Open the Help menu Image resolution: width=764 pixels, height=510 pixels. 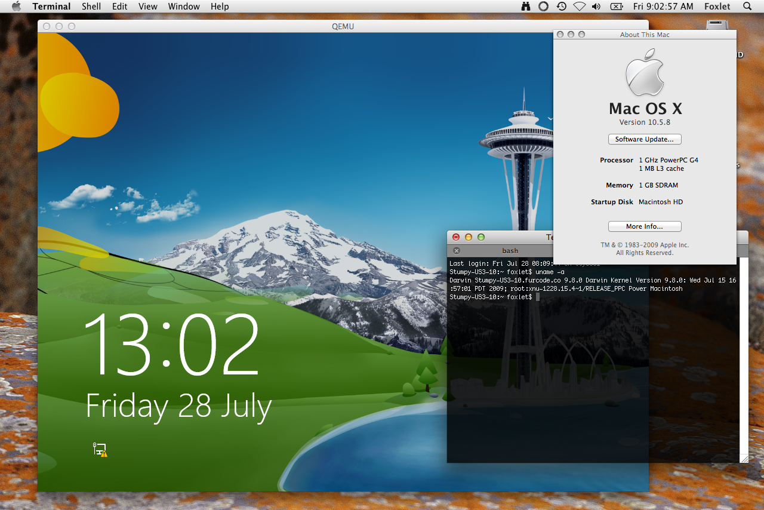[220, 7]
